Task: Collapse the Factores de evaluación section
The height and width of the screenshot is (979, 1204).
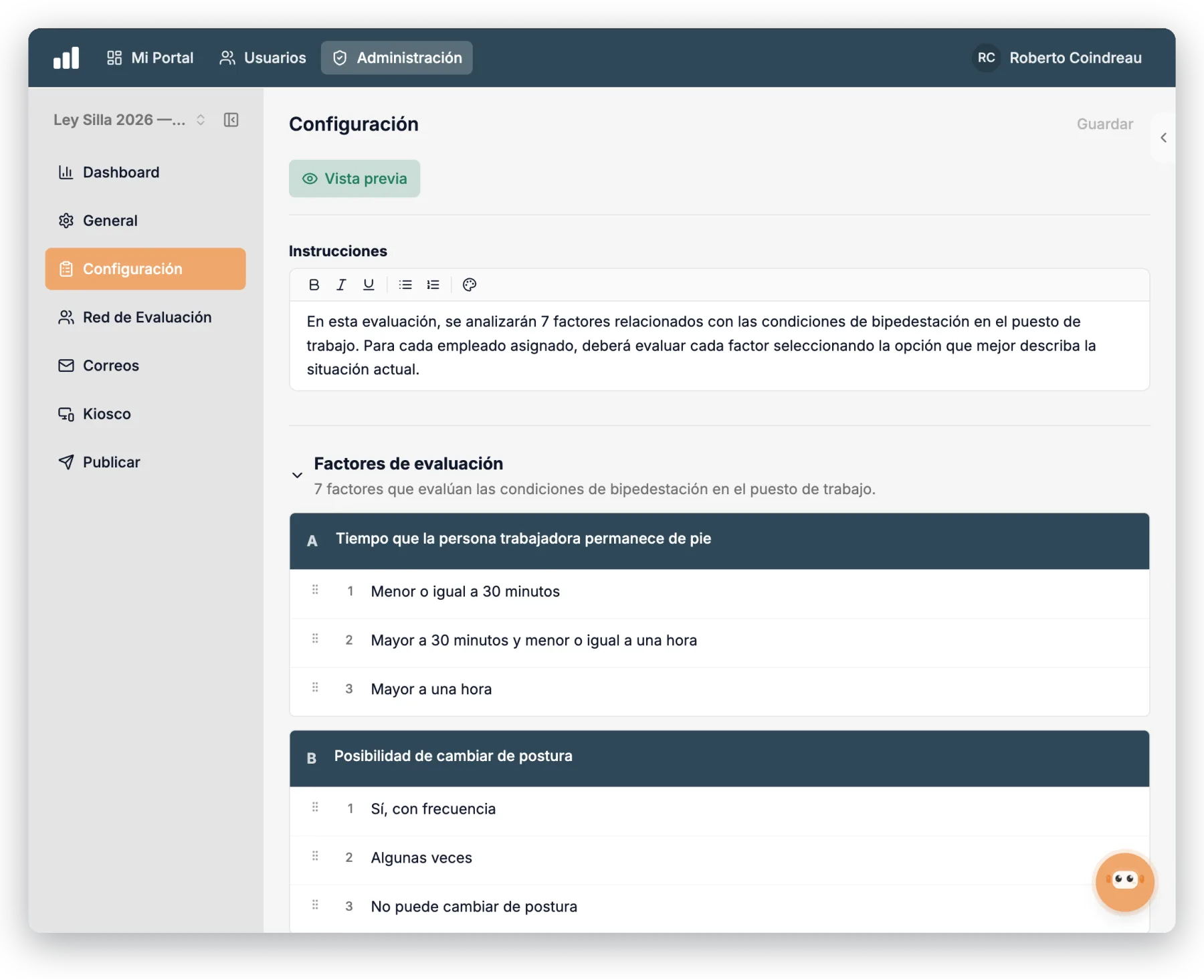Action: [297, 475]
